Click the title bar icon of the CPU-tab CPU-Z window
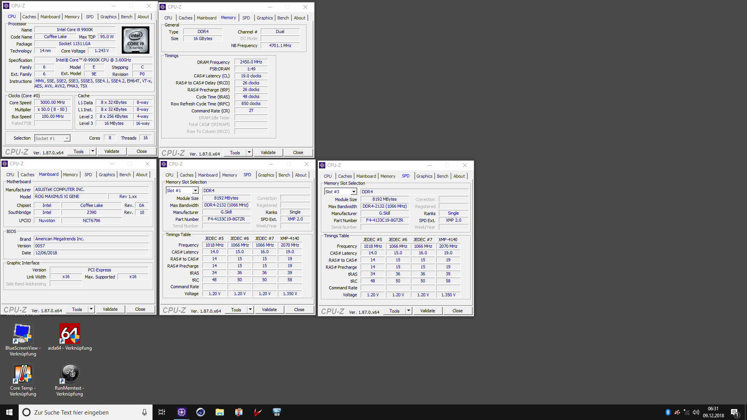This screenshot has width=747, height=420. 6,6
